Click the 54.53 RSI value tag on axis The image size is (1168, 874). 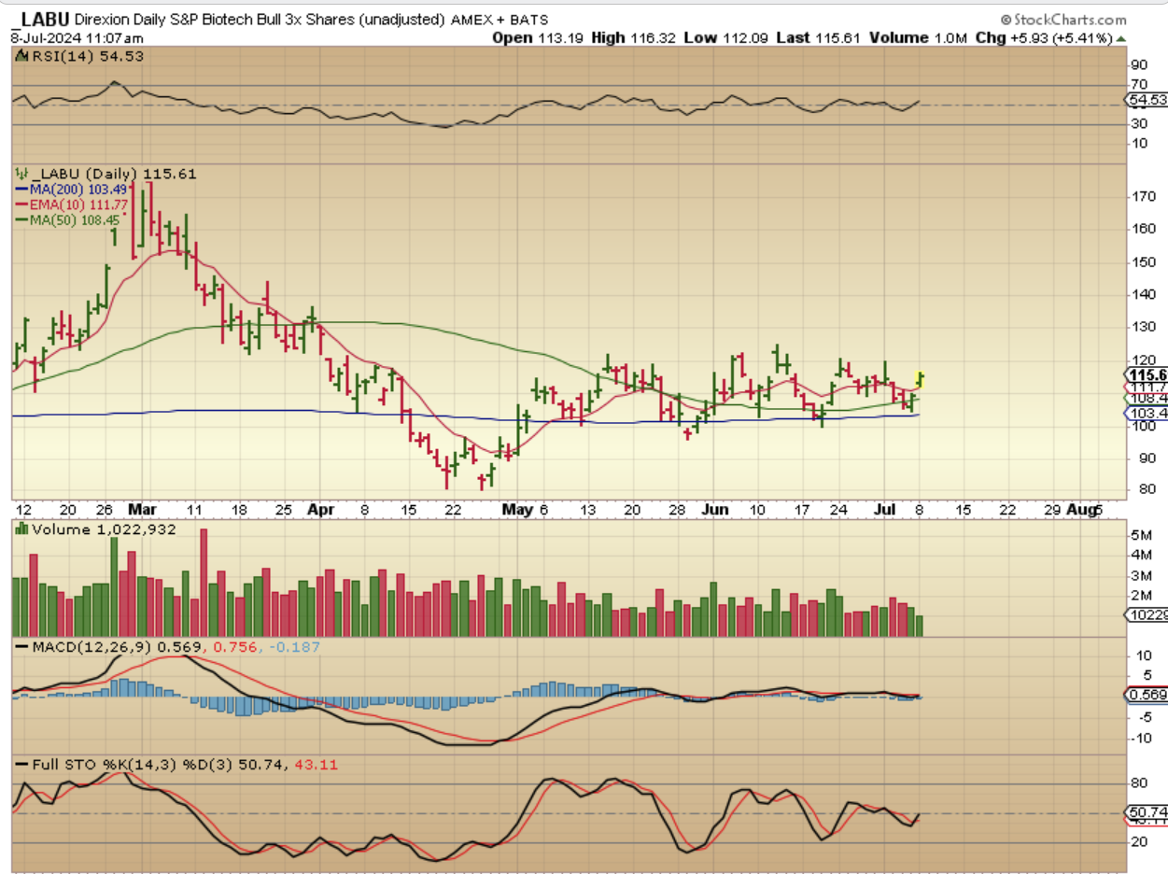pos(1147,98)
